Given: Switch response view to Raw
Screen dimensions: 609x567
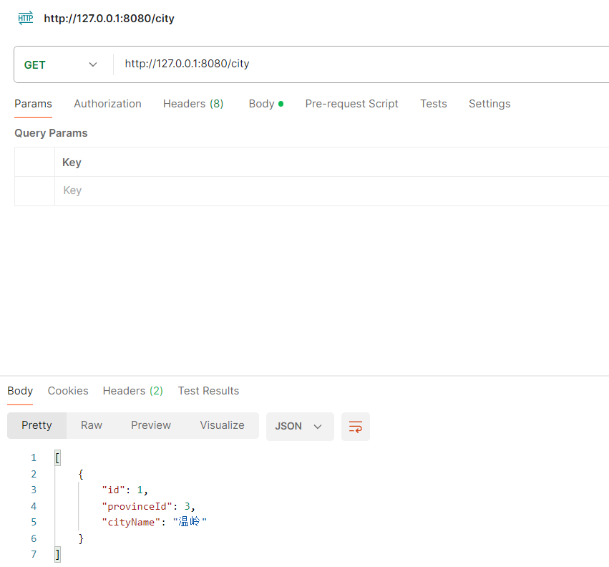Looking at the screenshot, I should click(x=92, y=425).
